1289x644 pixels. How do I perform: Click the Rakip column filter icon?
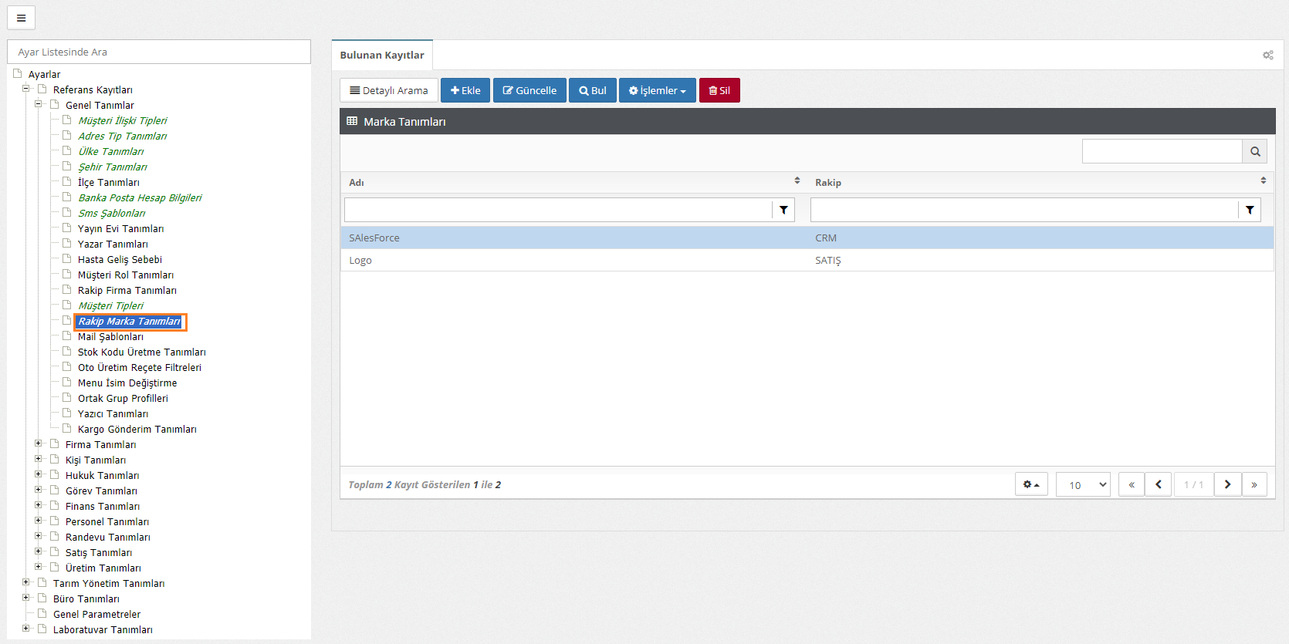[x=1250, y=210]
